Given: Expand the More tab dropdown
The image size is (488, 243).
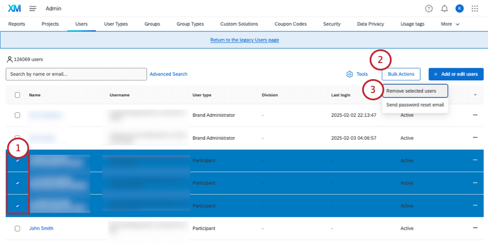Looking at the screenshot, I should 450,24.
